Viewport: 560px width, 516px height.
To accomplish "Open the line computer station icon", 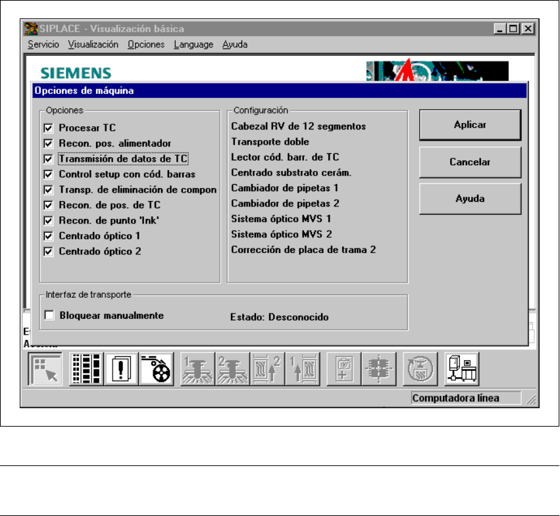I will [462, 369].
